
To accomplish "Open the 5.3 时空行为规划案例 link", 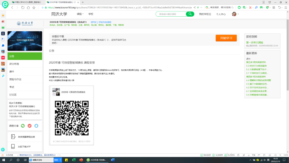I will pyautogui.click(x=256, y=66).
